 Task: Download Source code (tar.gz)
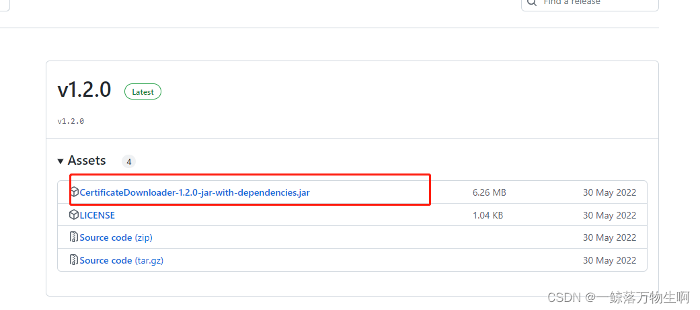[122, 260]
